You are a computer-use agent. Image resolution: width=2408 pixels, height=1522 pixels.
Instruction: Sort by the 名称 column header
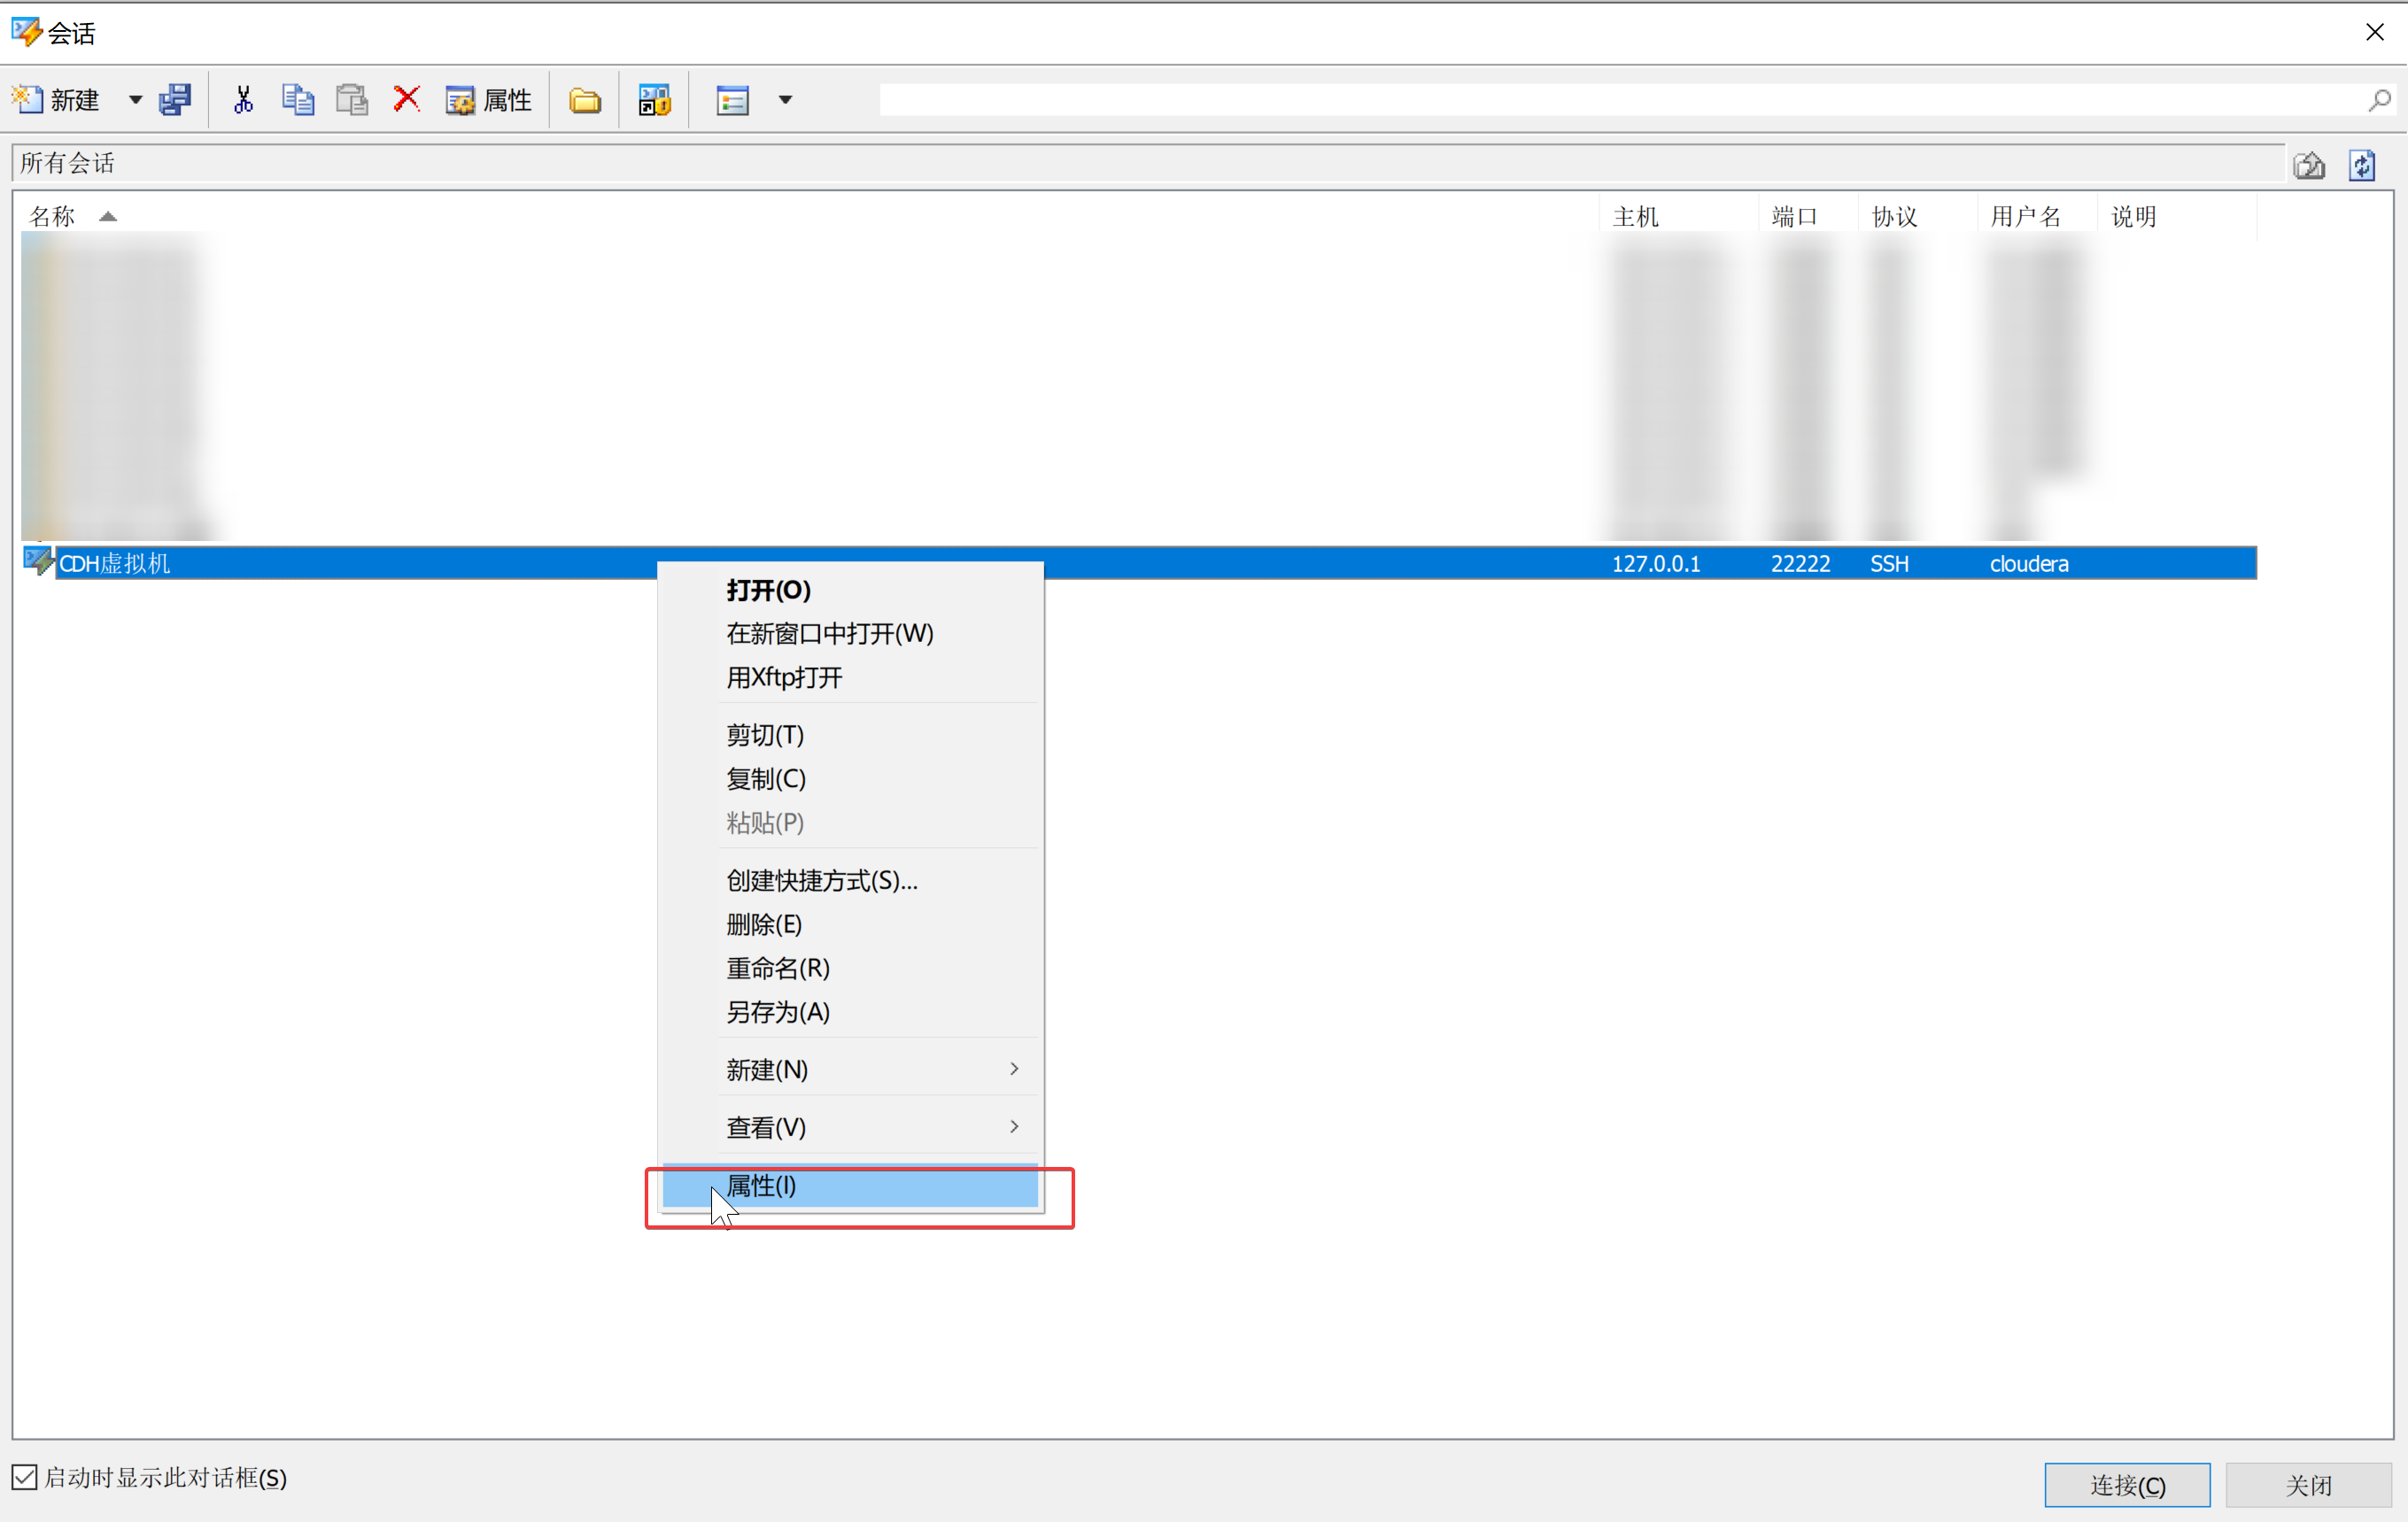point(52,216)
